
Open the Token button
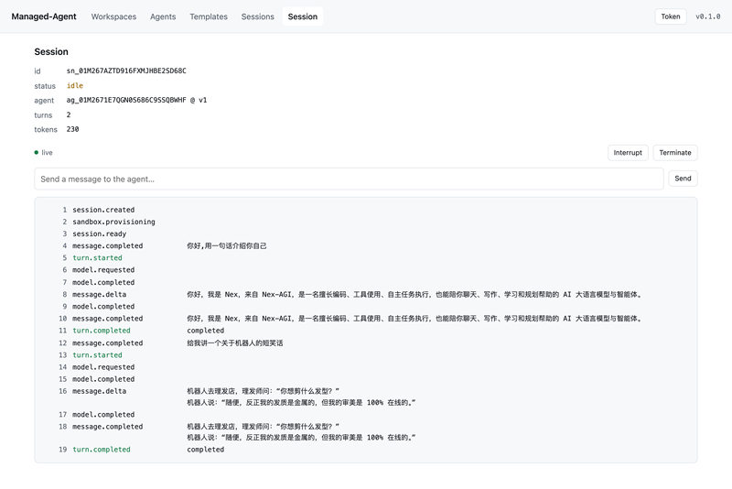(671, 16)
